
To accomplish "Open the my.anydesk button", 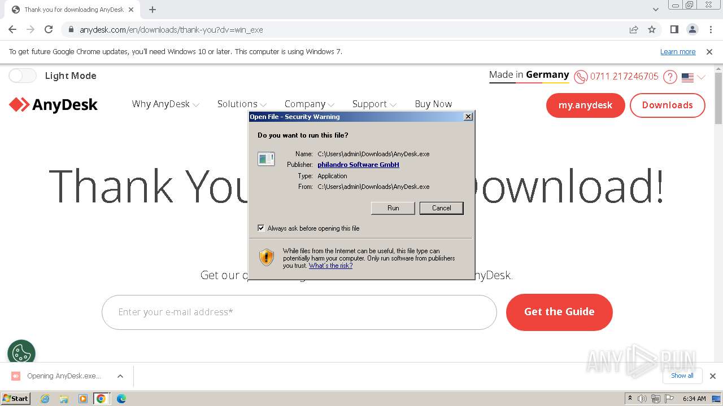I will point(585,105).
